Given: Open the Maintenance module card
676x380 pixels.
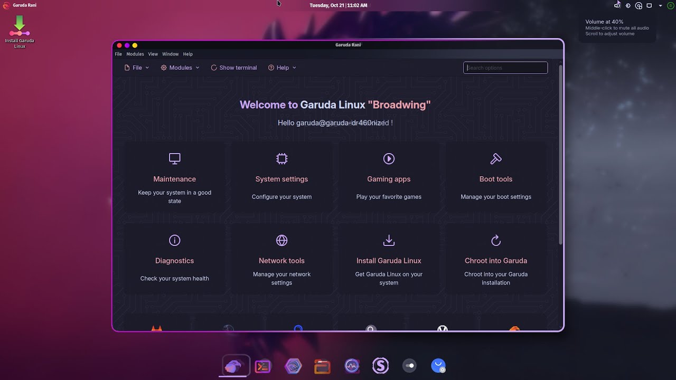Looking at the screenshot, I should click(x=175, y=178).
